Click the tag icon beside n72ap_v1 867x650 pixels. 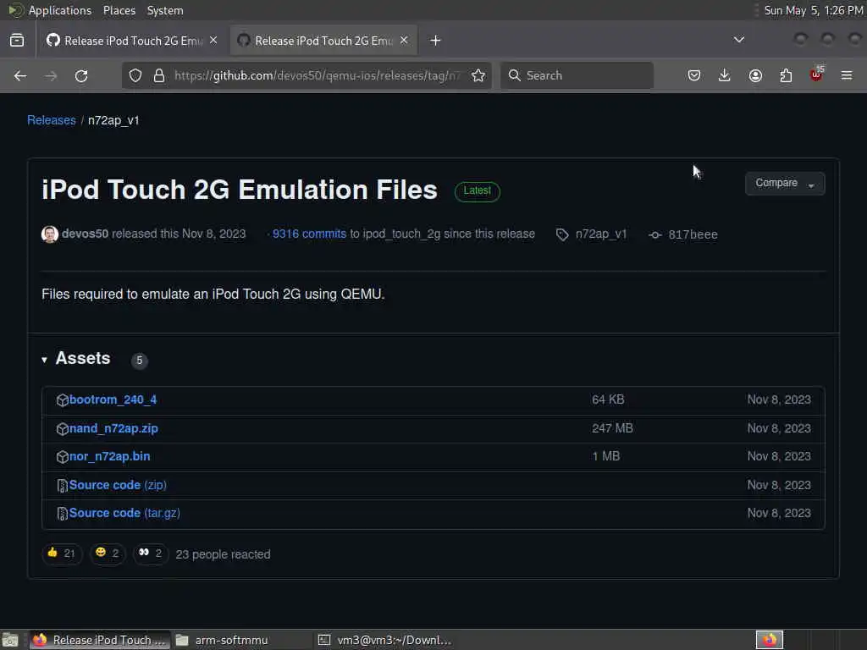point(562,235)
